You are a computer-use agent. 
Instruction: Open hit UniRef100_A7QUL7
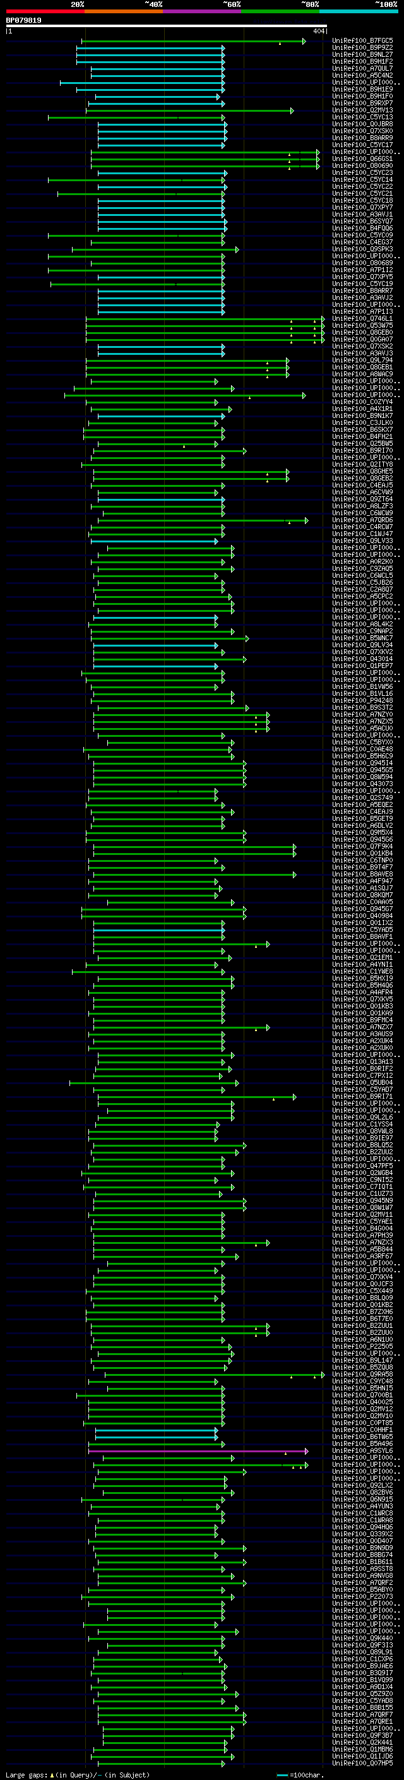(x=362, y=68)
